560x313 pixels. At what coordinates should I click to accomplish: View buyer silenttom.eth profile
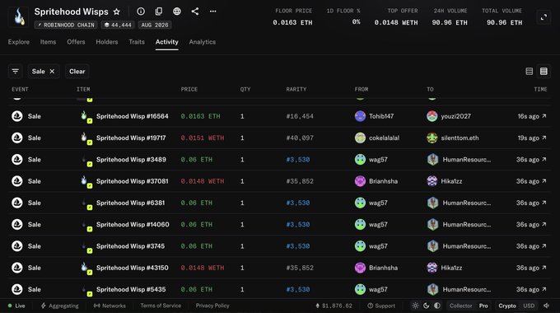(x=452, y=138)
